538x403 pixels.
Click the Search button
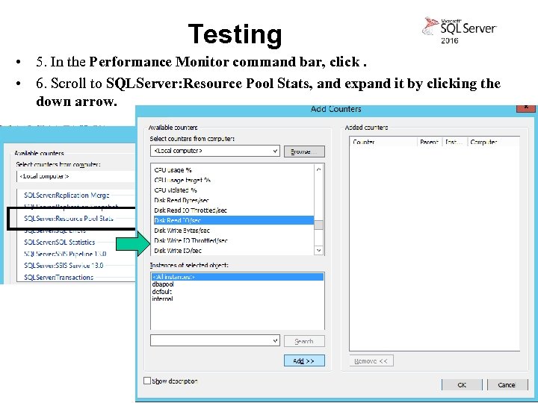click(x=304, y=341)
